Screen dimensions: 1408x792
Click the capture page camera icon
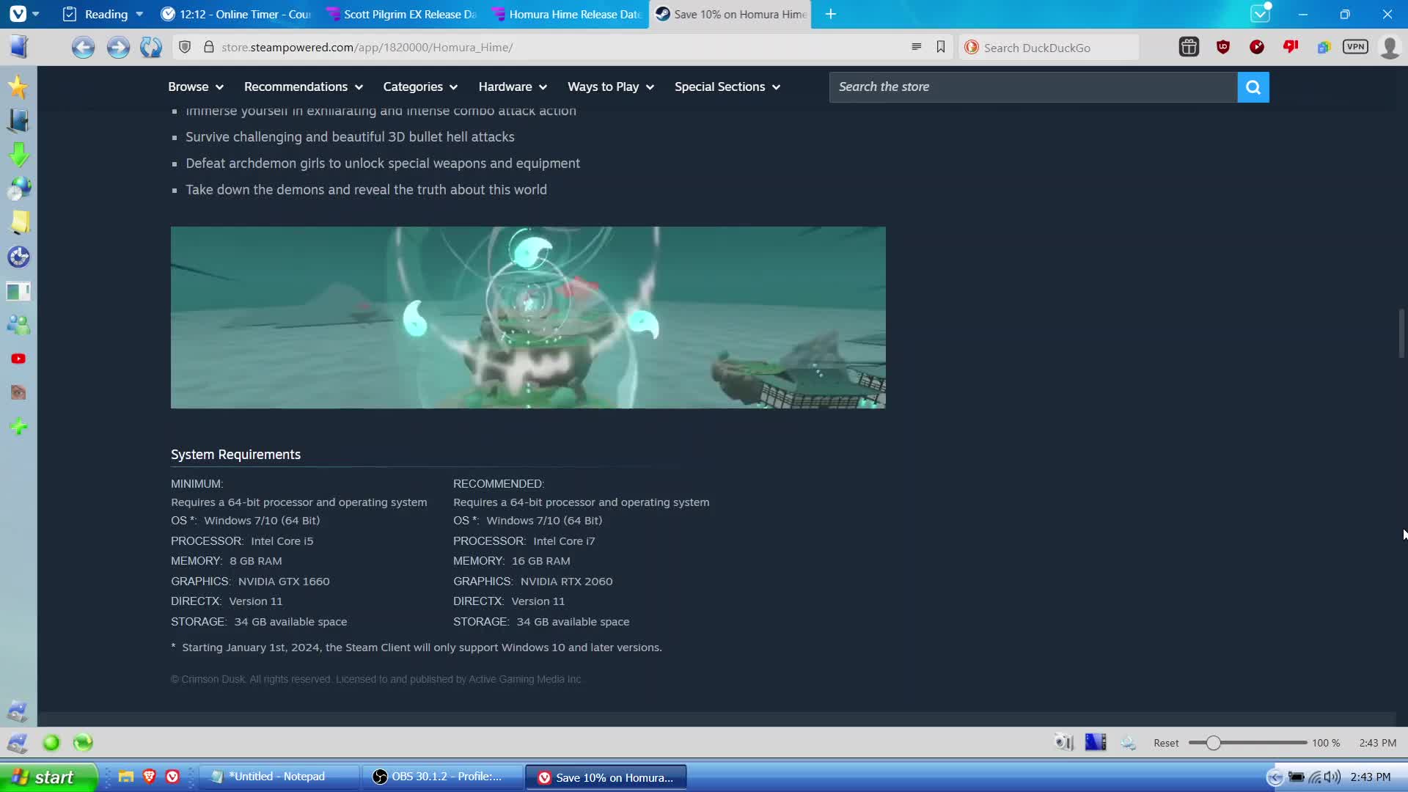click(x=1063, y=742)
